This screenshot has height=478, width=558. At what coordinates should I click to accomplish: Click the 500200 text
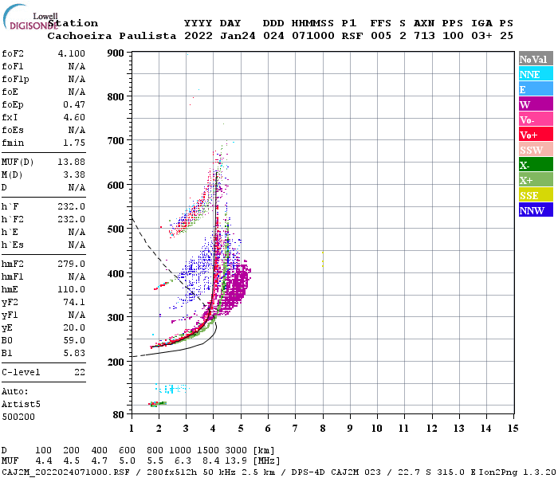point(18,417)
